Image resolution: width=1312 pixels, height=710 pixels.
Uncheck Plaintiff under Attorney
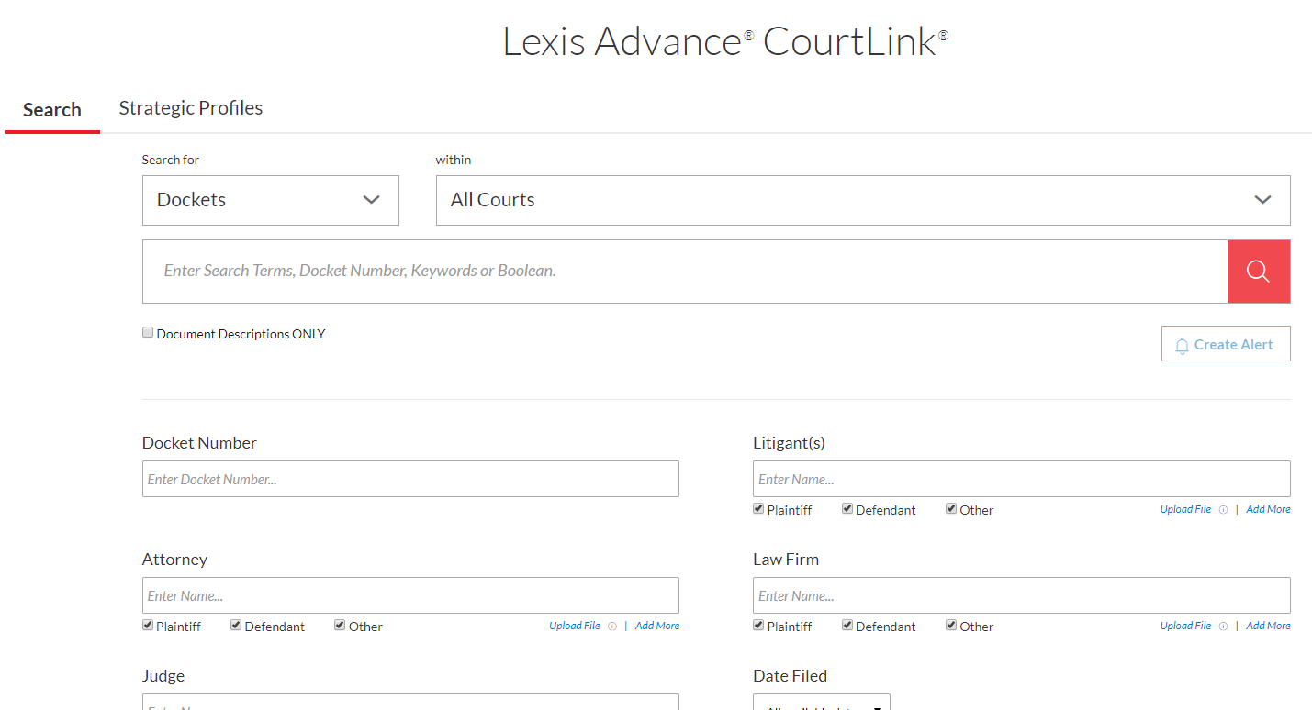click(x=148, y=625)
